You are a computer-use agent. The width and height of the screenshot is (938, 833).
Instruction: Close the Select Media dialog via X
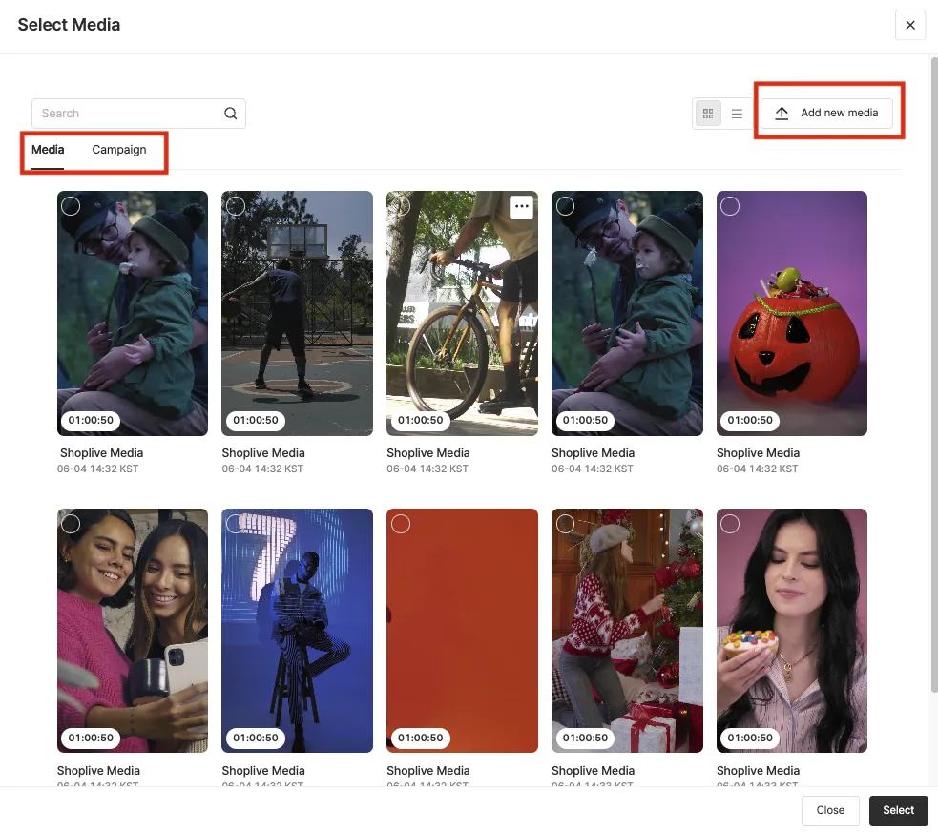(x=910, y=25)
